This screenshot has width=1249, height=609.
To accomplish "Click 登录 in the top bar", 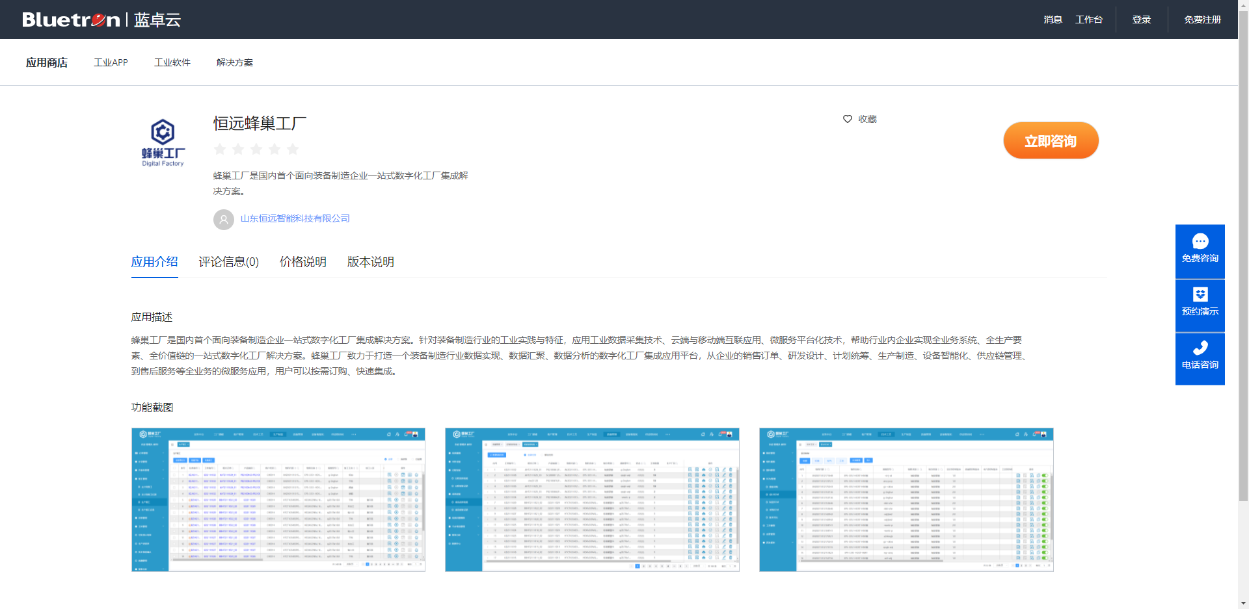I will (1142, 19).
